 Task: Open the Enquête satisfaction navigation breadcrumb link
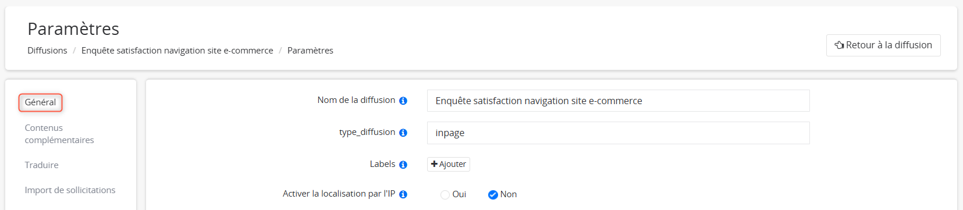tap(177, 51)
